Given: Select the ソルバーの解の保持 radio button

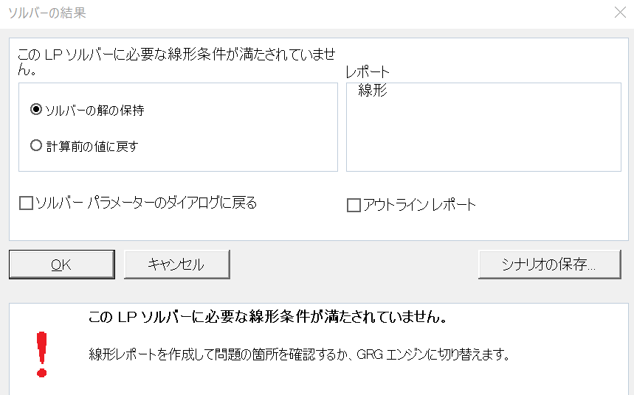Looking at the screenshot, I should 36,110.
